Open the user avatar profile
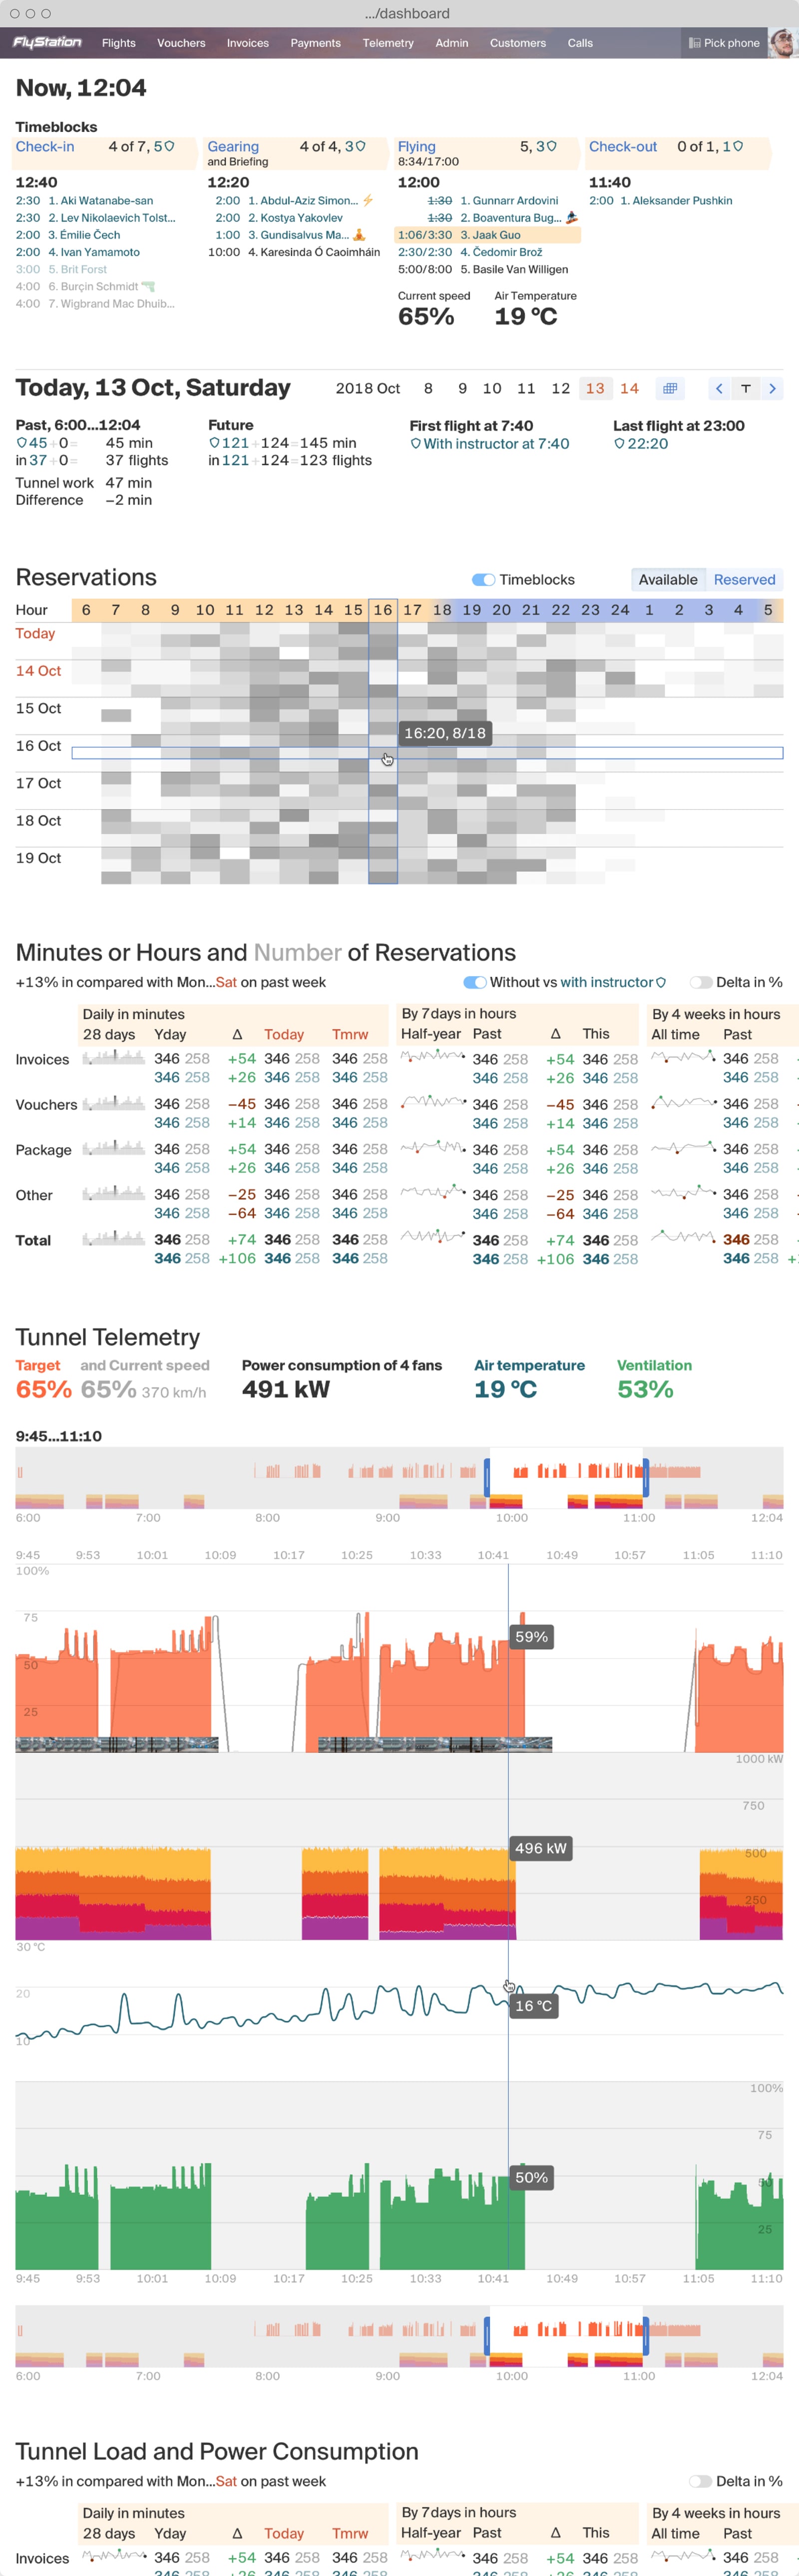799x2576 pixels. pyautogui.click(x=783, y=43)
